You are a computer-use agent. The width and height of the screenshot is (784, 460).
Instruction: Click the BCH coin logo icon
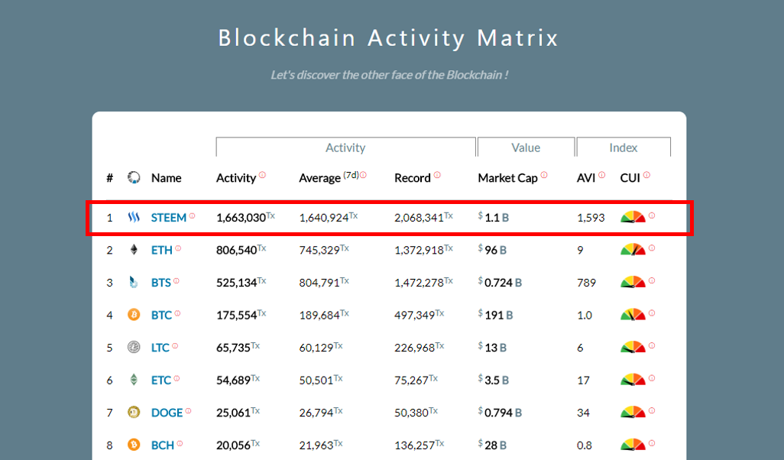(134, 445)
